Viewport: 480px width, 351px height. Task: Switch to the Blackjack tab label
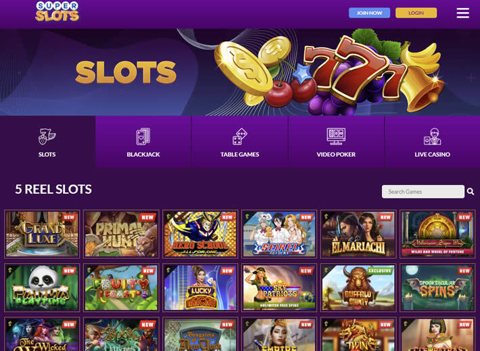143,155
